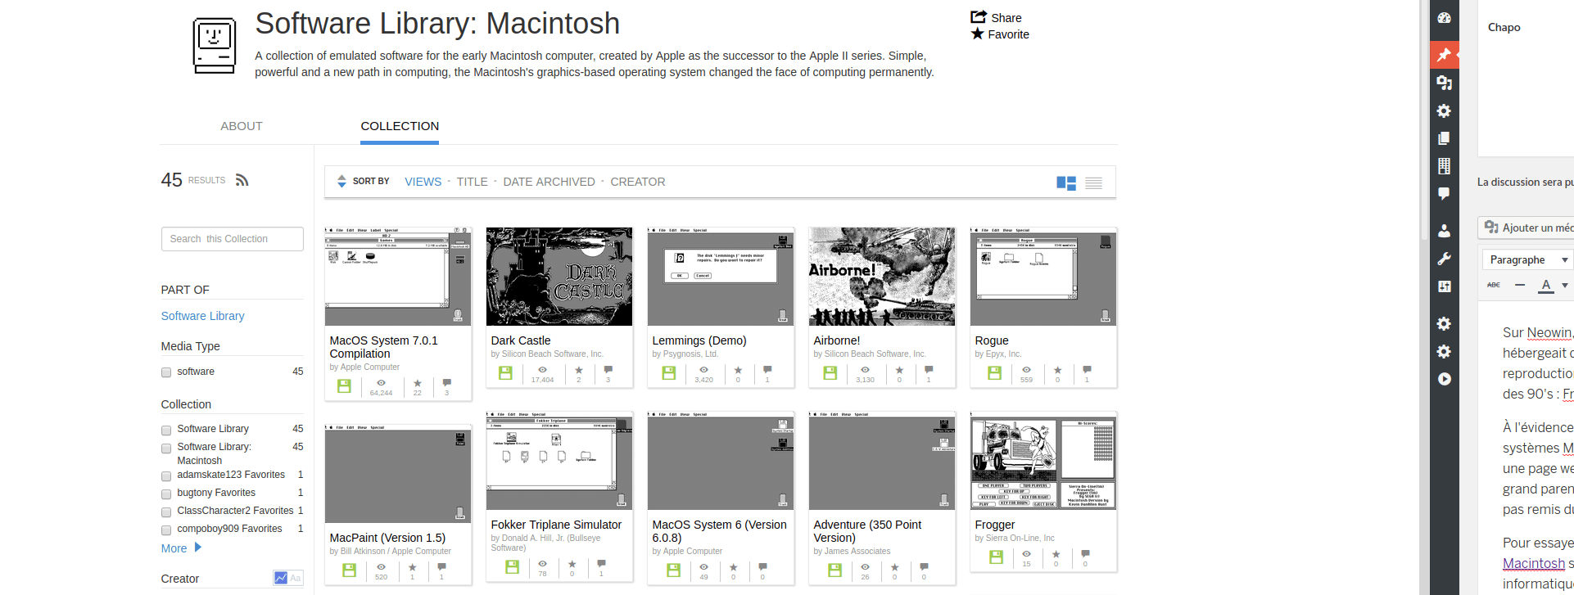Open WordPress Dashboard gauge icon
1574x595 pixels.
(x=1445, y=18)
